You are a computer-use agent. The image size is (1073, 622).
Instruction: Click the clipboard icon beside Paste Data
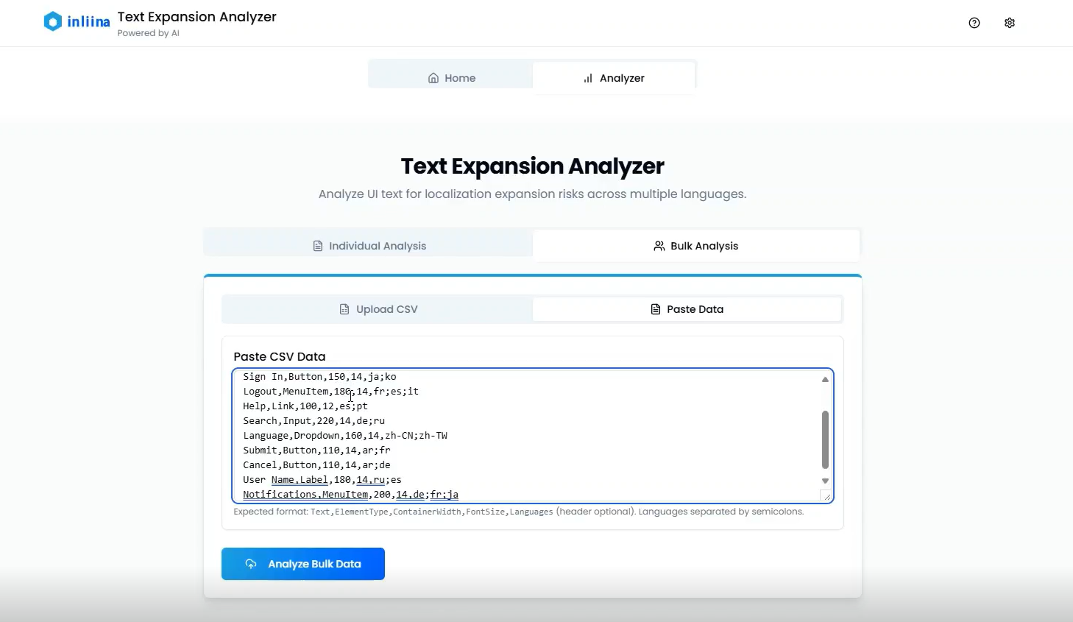(x=655, y=309)
